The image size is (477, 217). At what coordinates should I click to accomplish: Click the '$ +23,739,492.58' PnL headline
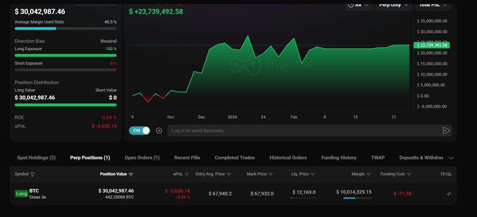[x=156, y=12]
